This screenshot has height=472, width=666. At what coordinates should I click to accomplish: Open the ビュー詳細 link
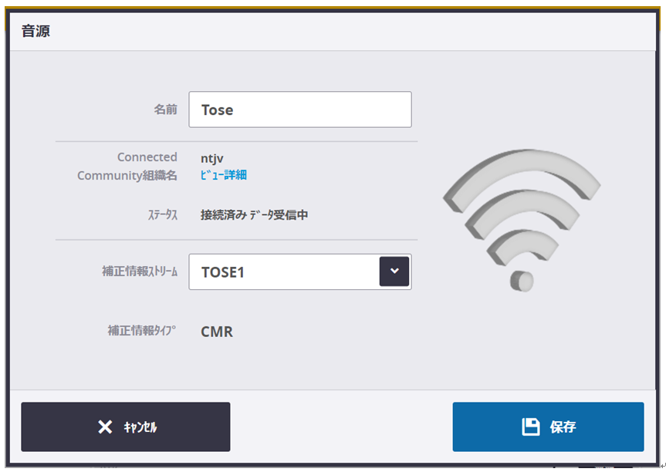click(x=224, y=175)
